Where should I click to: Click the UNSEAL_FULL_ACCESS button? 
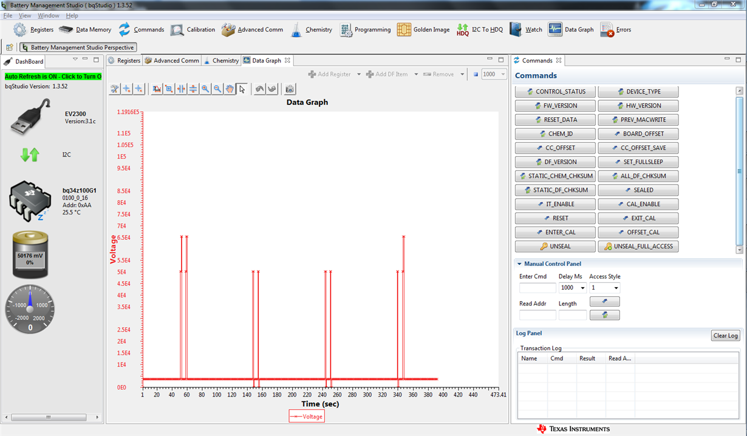click(x=638, y=247)
